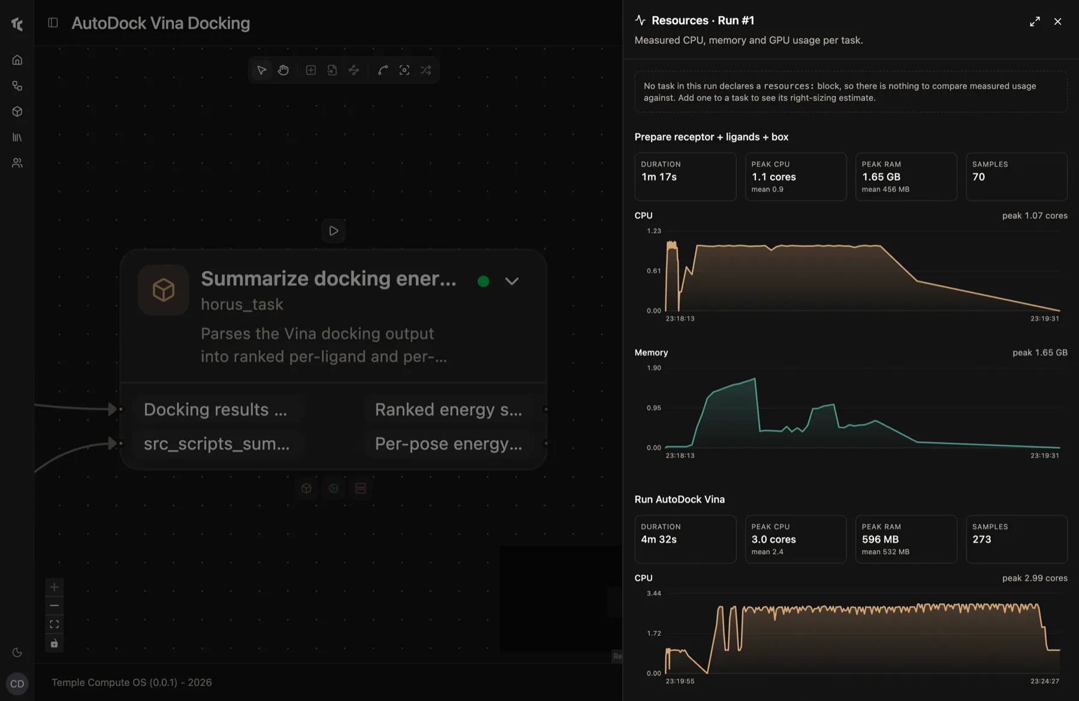Open the users sidebar icon
Viewport: 1079px width, 701px height.
(17, 163)
